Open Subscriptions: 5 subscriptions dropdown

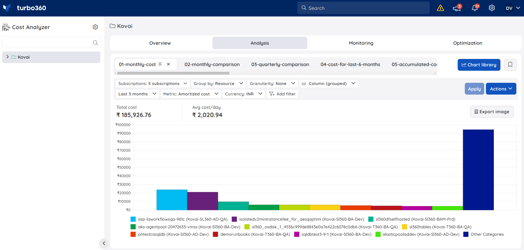coord(153,84)
